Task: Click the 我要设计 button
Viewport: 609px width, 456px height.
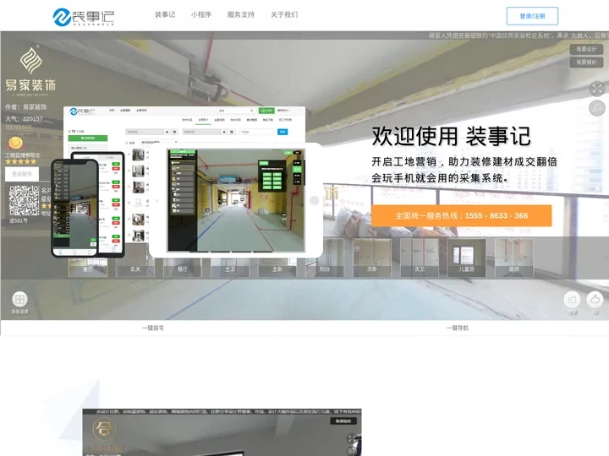Action: click(586, 49)
